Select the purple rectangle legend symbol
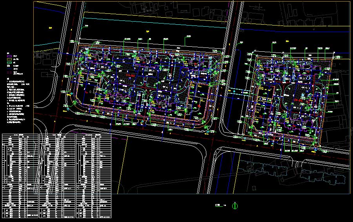Screen dimensions: 353x222 pos(10,55)
